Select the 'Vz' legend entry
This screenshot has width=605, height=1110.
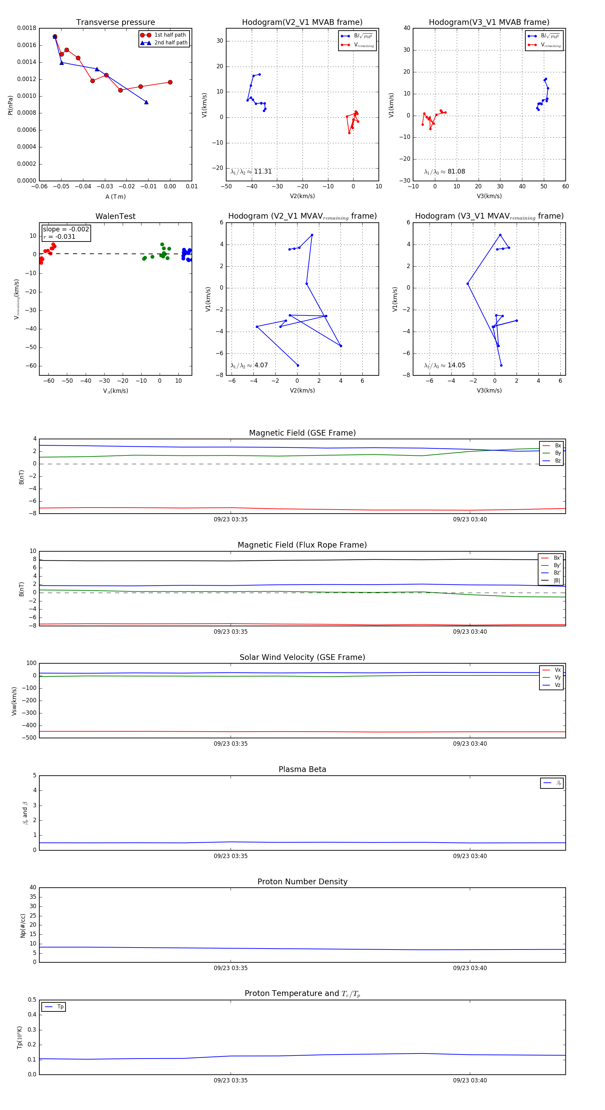(x=552, y=685)
